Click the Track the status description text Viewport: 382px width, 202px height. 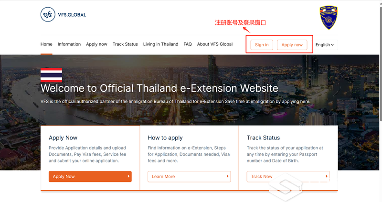(x=285, y=154)
